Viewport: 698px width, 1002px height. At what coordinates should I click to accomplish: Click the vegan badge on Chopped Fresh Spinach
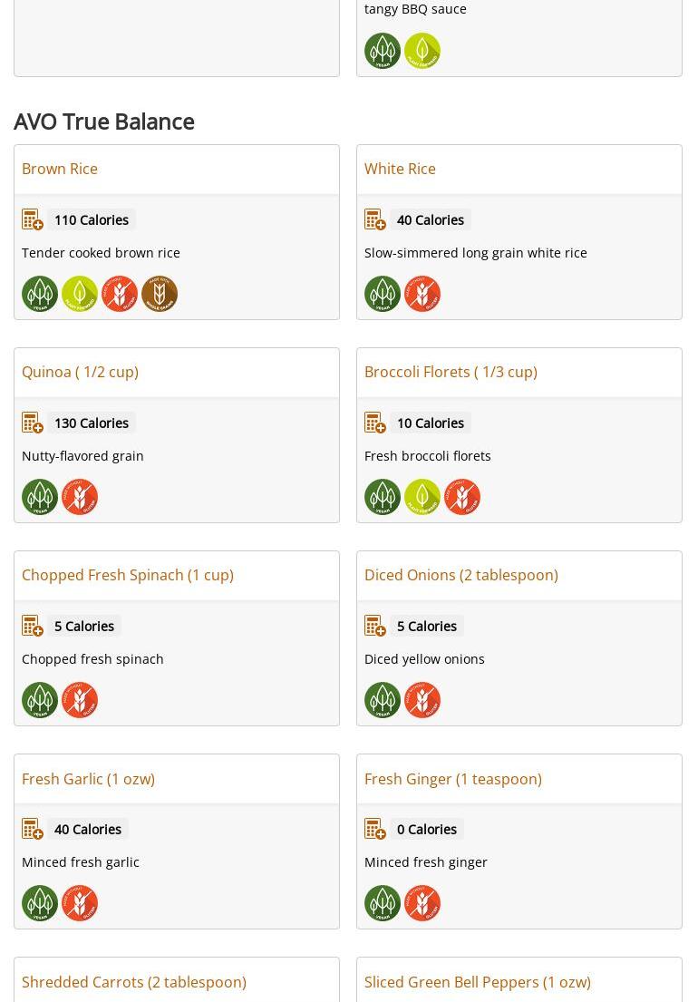pyautogui.click(x=40, y=700)
